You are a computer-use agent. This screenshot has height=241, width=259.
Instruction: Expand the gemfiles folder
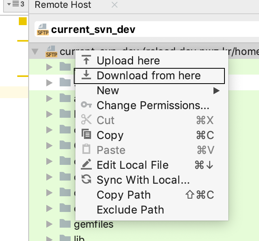click(x=49, y=224)
